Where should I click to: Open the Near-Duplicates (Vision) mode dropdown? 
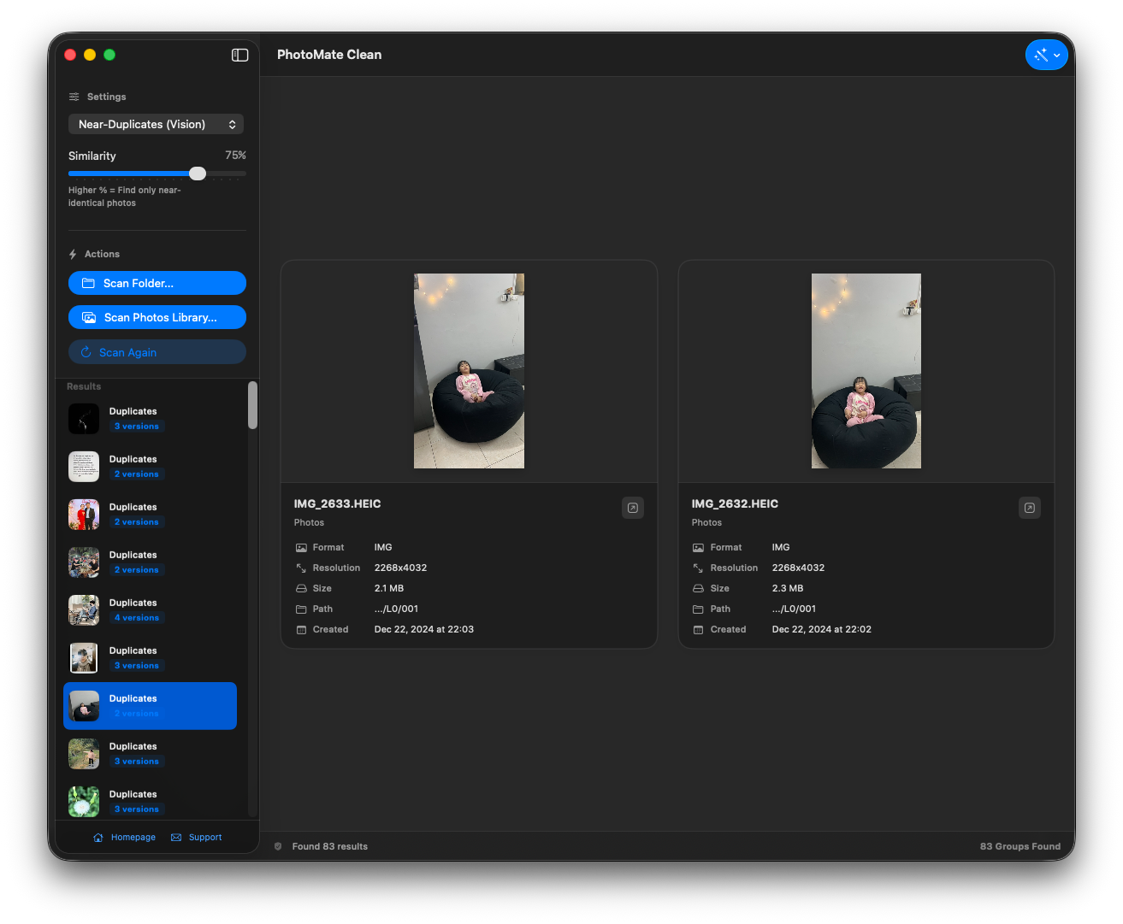156,124
